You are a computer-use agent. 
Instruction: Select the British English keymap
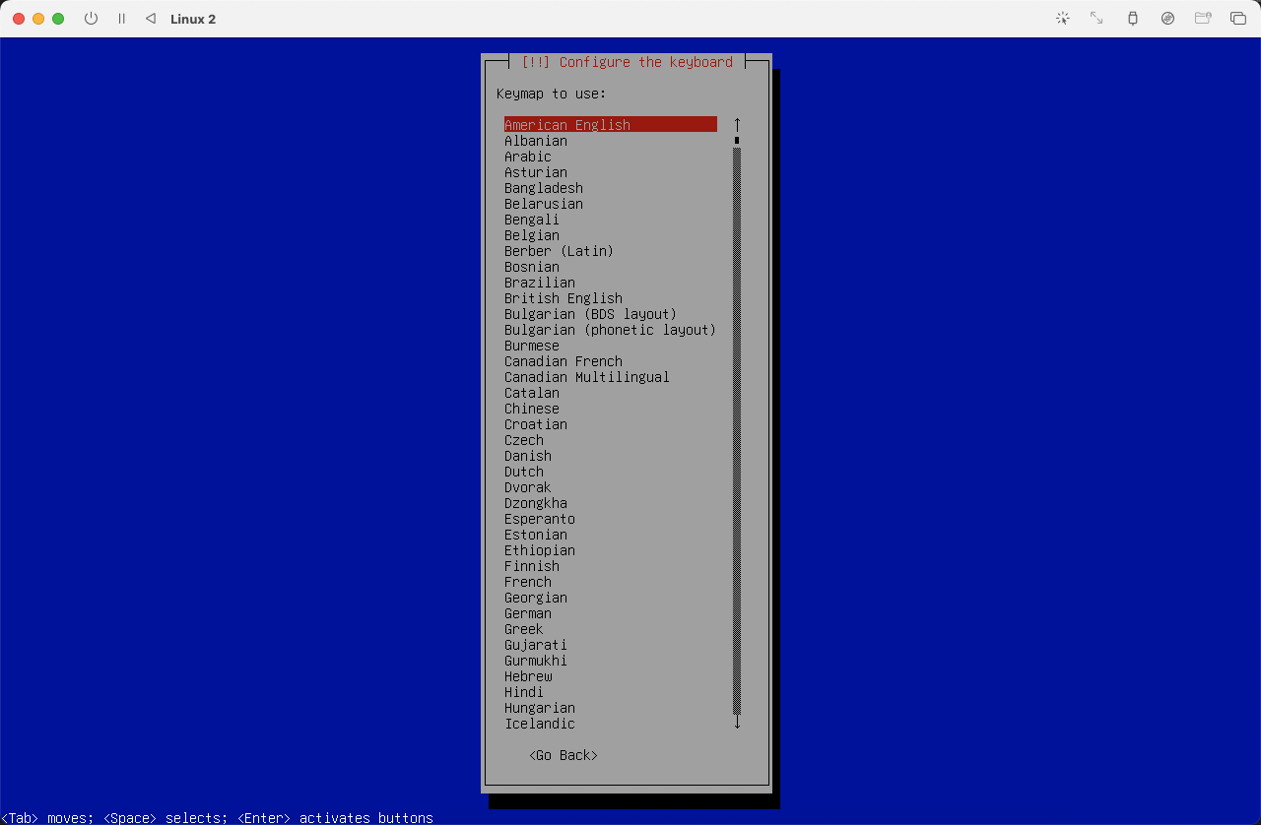[x=564, y=298]
